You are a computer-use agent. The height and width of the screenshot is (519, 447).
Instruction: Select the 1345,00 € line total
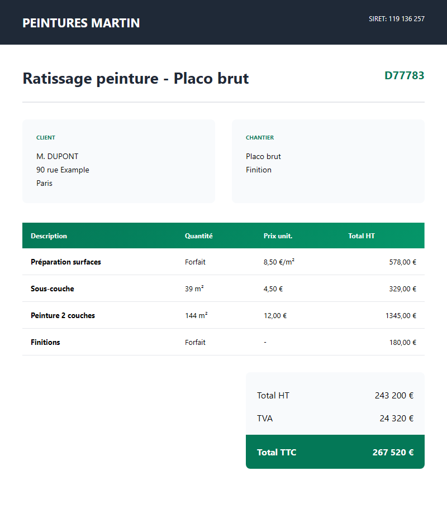point(401,315)
